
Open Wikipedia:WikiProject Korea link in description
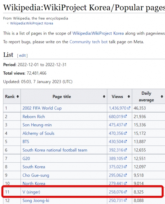click(x=98, y=33)
